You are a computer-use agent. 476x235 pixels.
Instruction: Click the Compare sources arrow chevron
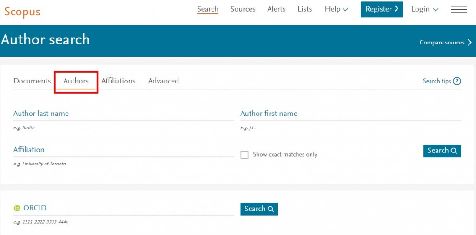coord(469,43)
